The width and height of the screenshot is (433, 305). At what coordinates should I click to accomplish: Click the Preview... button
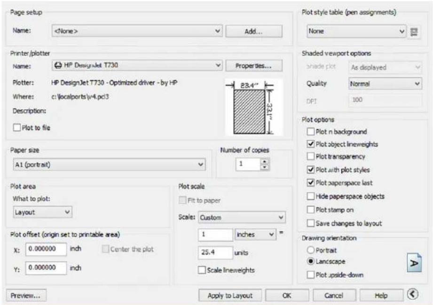26,295
